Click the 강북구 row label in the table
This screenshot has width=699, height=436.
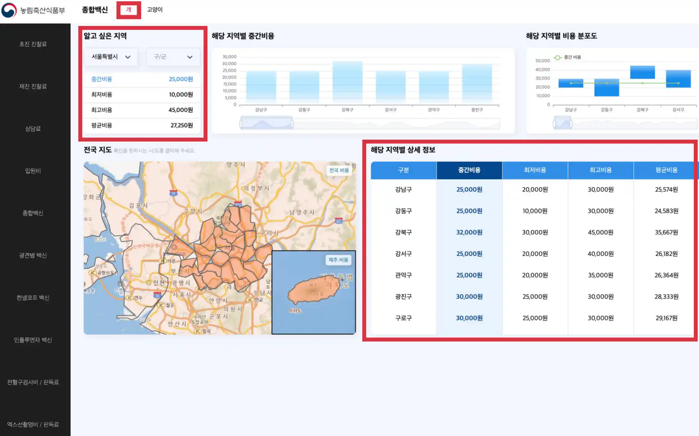[x=403, y=232]
